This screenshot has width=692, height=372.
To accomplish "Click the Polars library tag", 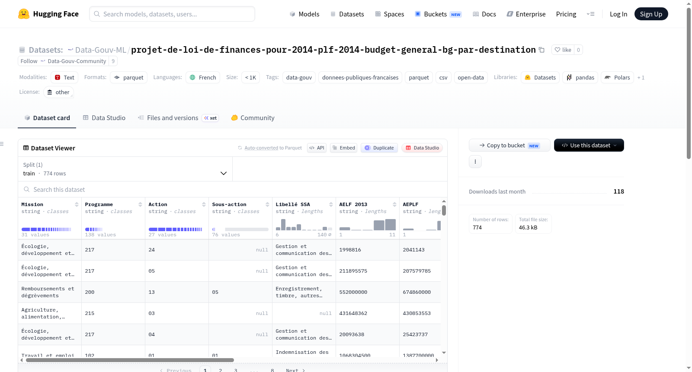I will 617,77.
